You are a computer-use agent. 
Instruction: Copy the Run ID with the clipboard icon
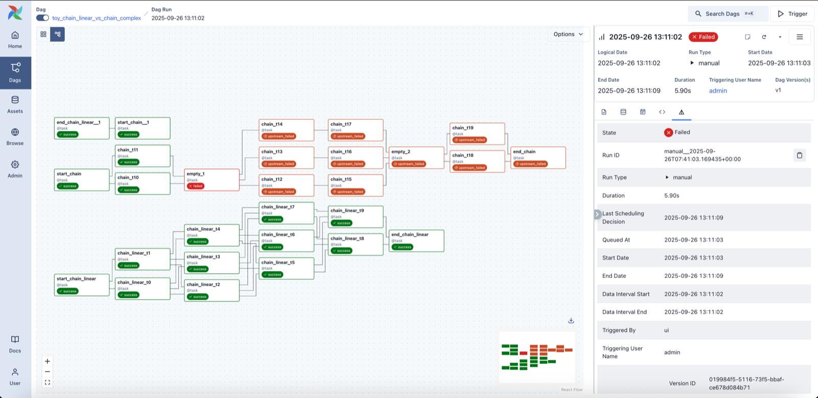(800, 155)
